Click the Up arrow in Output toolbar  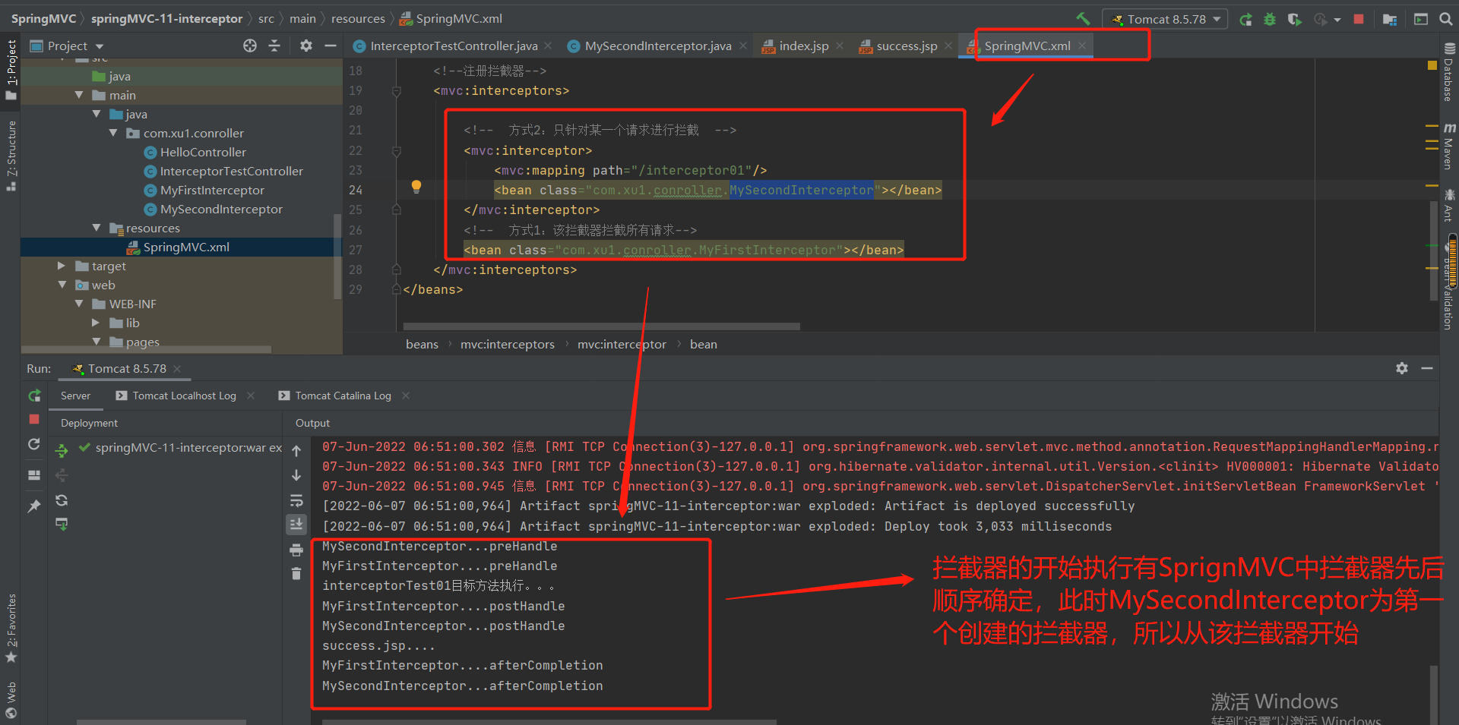(x=296, y=450)
